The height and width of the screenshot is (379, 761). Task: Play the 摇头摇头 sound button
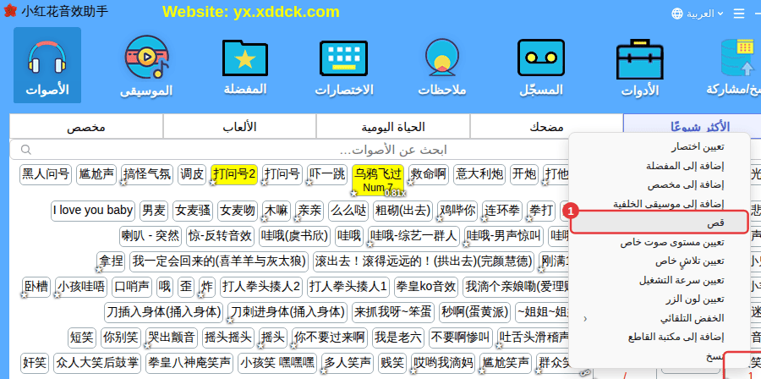click(228, 338)
